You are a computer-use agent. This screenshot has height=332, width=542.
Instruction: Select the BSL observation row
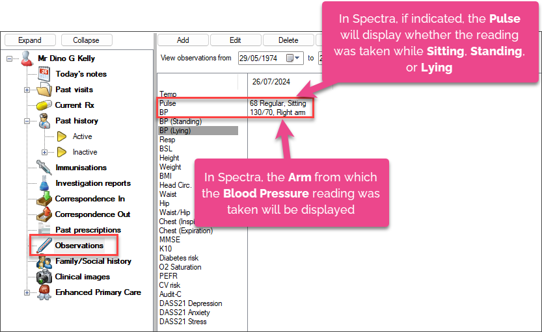point(166,149)
